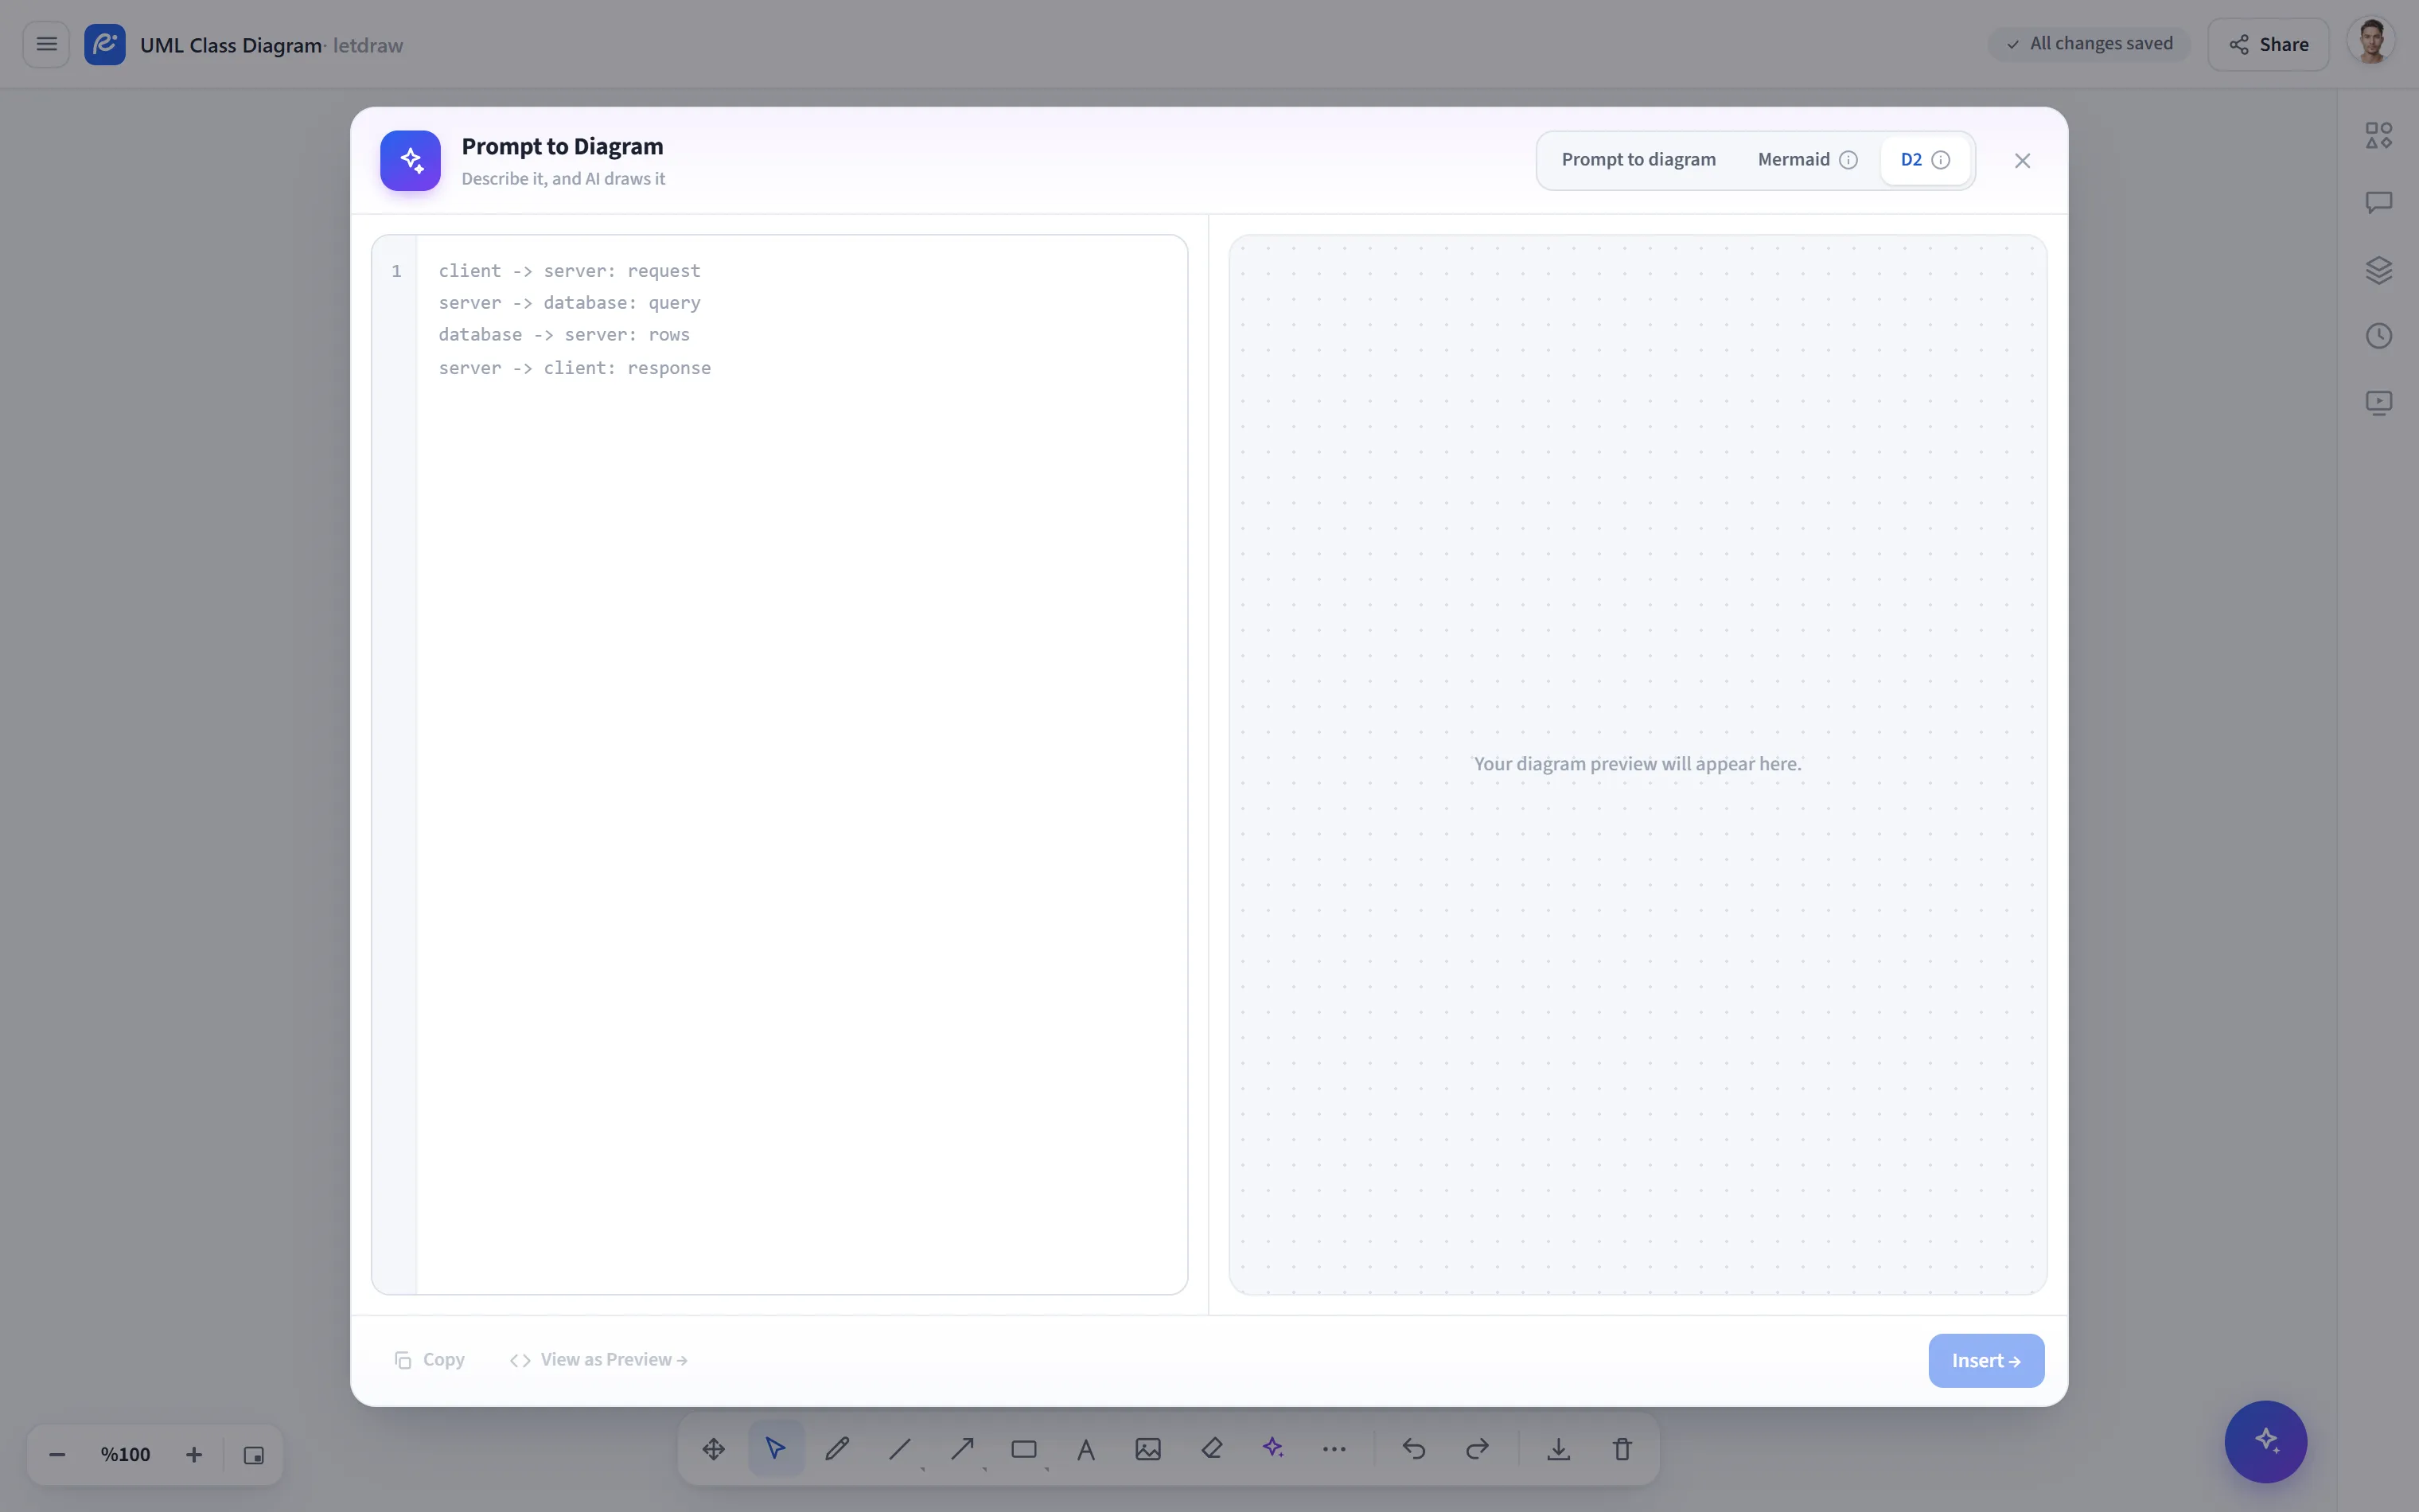Toggle the minimap icon

click(x=254, y=1455)
